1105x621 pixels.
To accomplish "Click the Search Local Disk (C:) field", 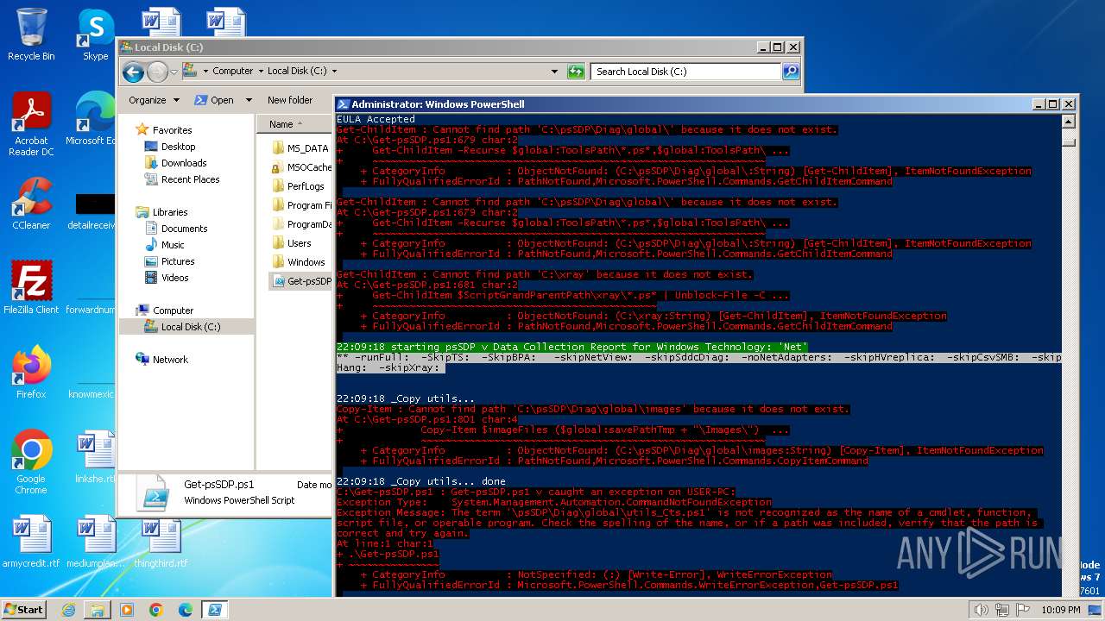I will [687, 72].
